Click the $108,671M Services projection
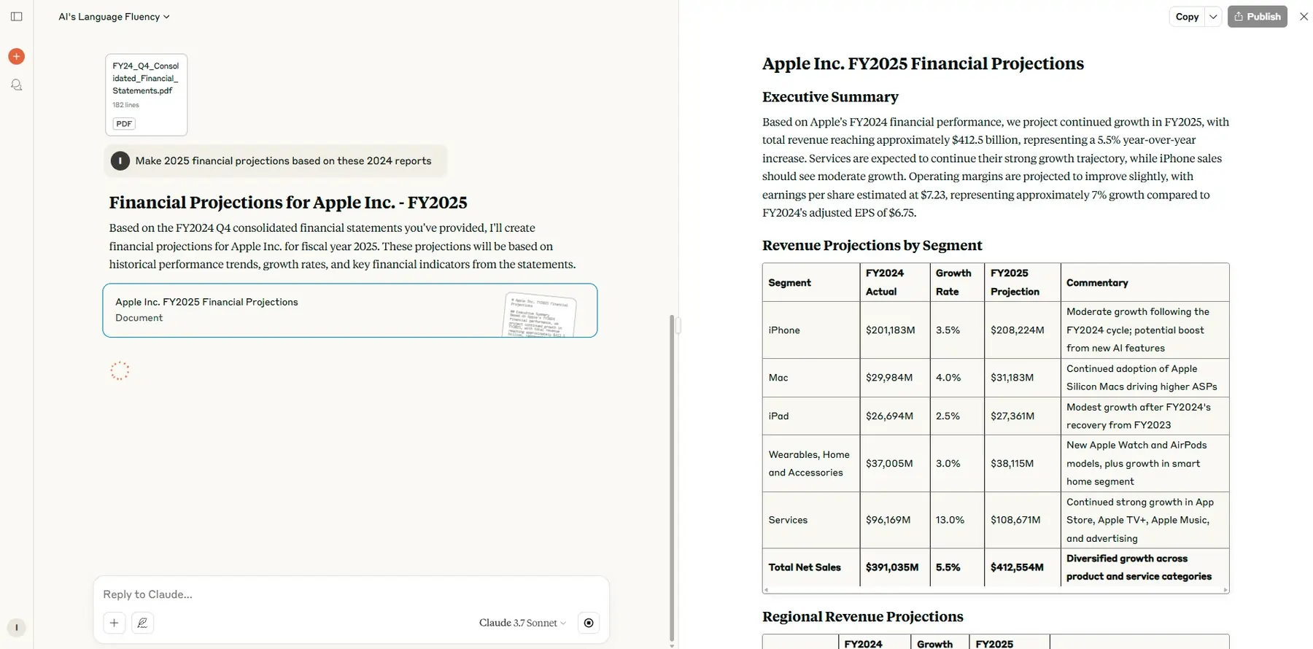The image size is (1313, 649). (x=1015, y=520)
